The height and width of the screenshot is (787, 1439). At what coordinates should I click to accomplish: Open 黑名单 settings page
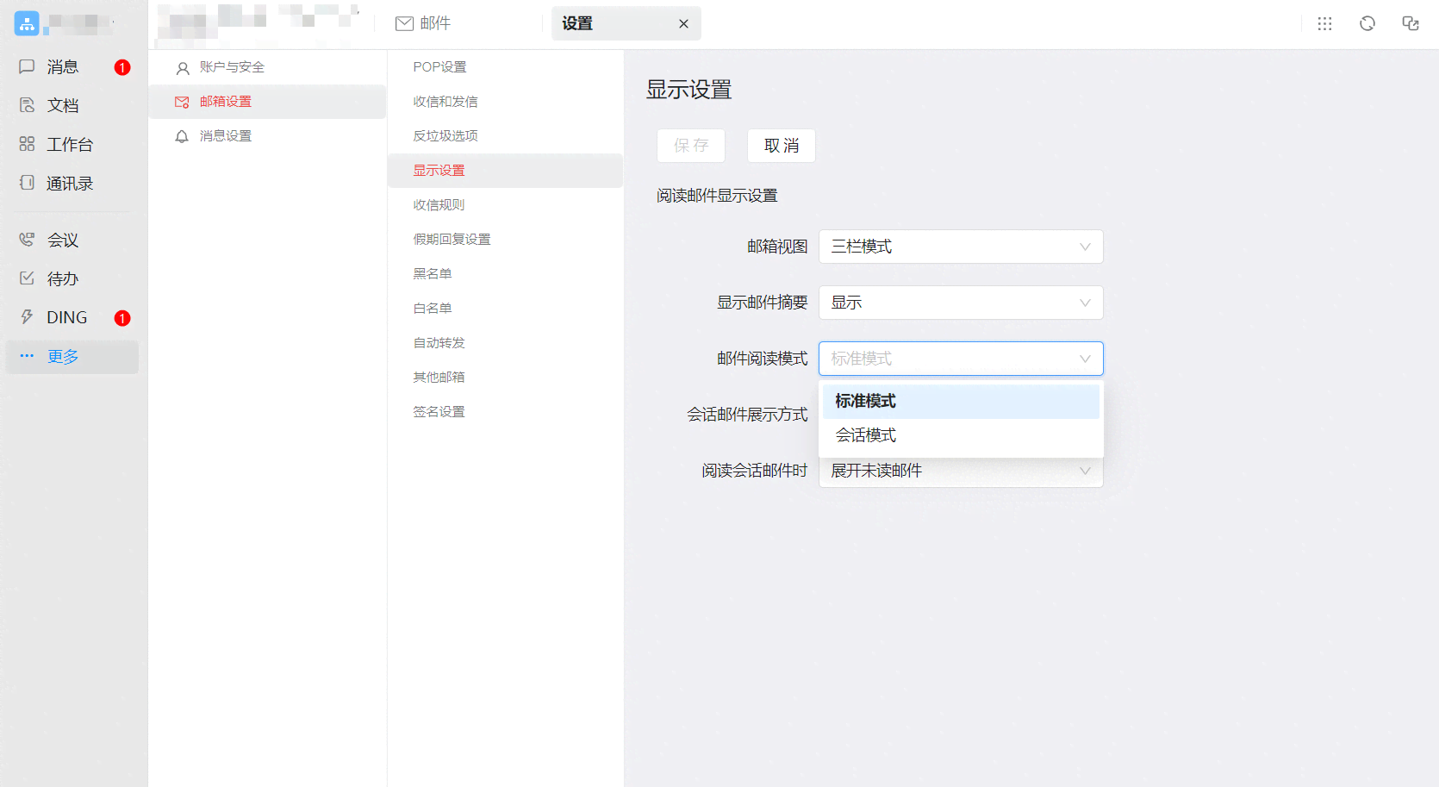point(505,274)
